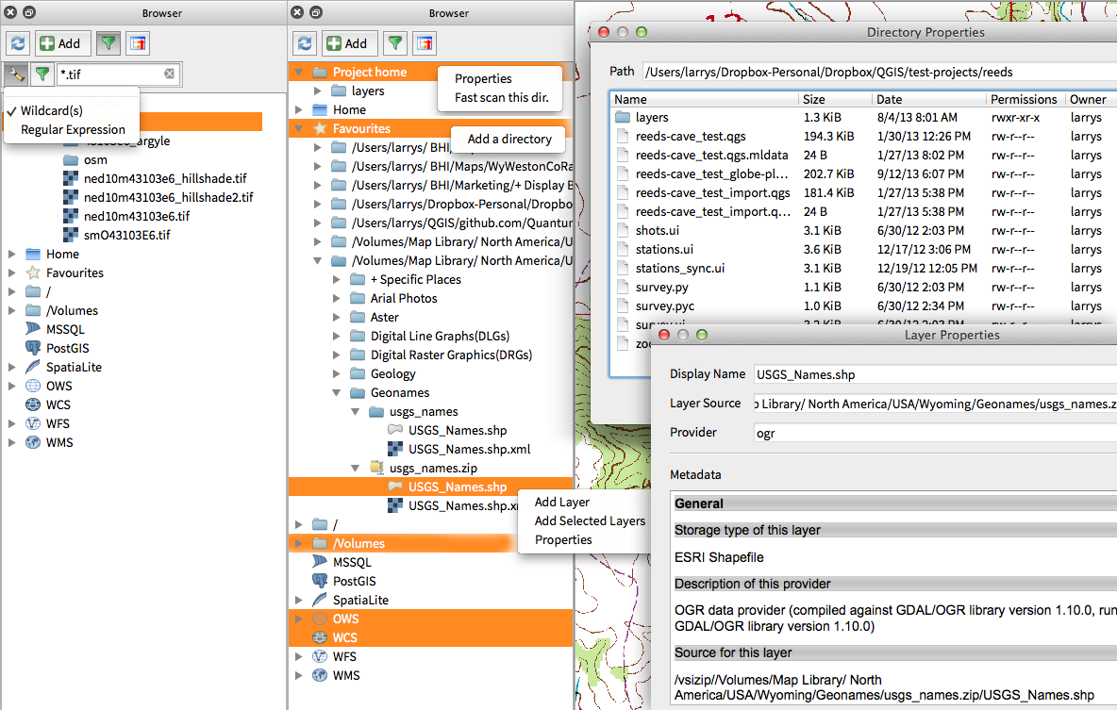Expand the Digital Line Graphs(DLGs) folder
Viewport: 1117px width, 710px height.
337,337
